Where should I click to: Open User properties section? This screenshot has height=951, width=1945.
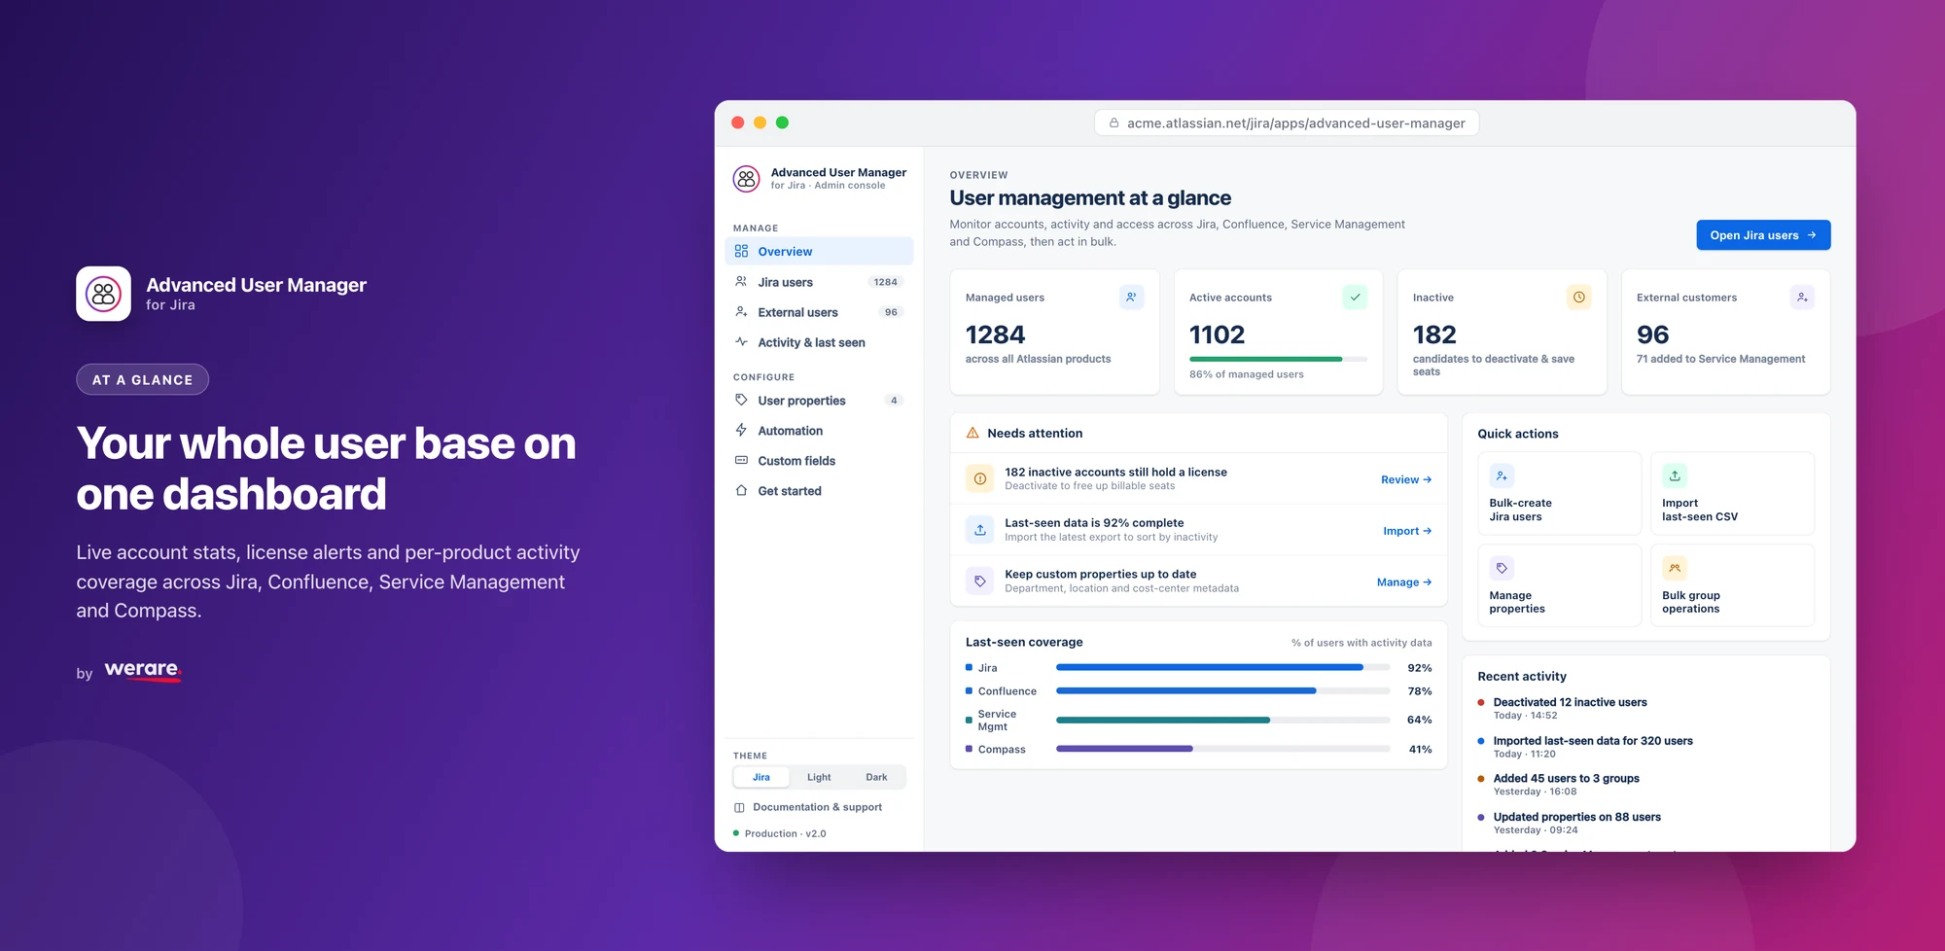click(x=819, y=400)
